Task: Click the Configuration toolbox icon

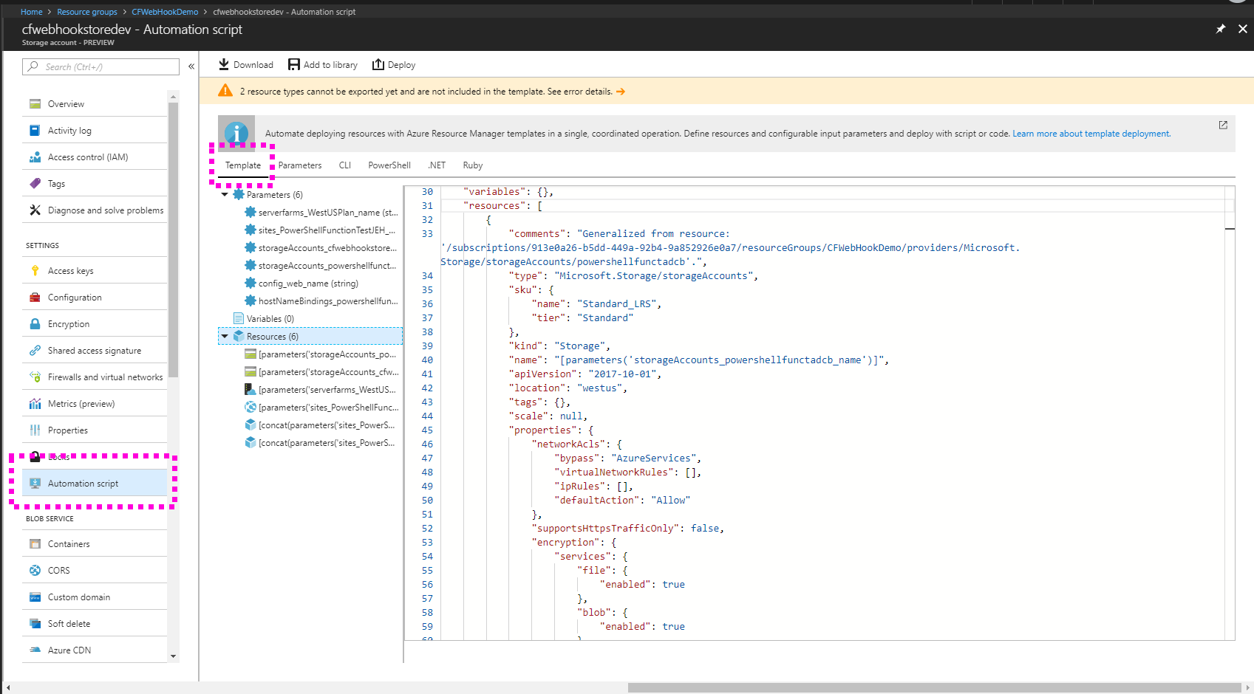Action: (x=35, y=298)
